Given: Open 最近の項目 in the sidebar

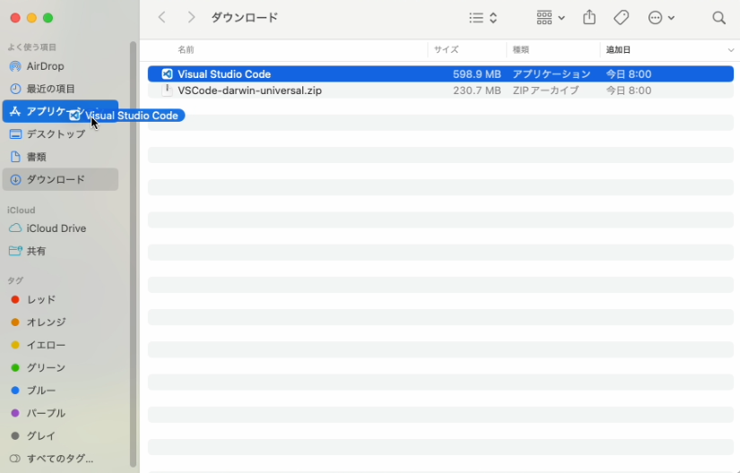Looking at the screenshot, I should tap(60, 89).
